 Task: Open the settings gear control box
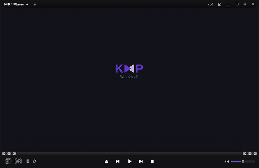click(x=35, y=161)
